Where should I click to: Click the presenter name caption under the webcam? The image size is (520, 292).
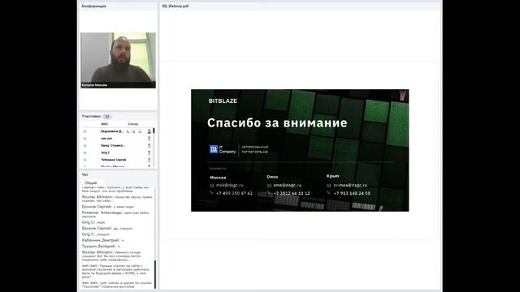[x=94, y=85]
